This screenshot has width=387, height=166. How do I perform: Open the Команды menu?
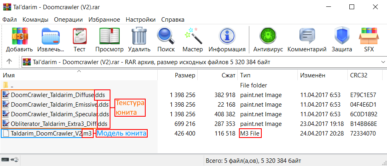point(35,20)
